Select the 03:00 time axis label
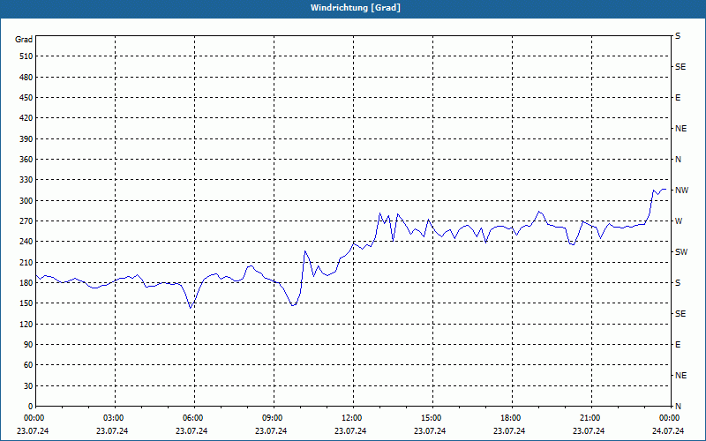This screenshot has height=441, width=706. [x=114, y=418]
